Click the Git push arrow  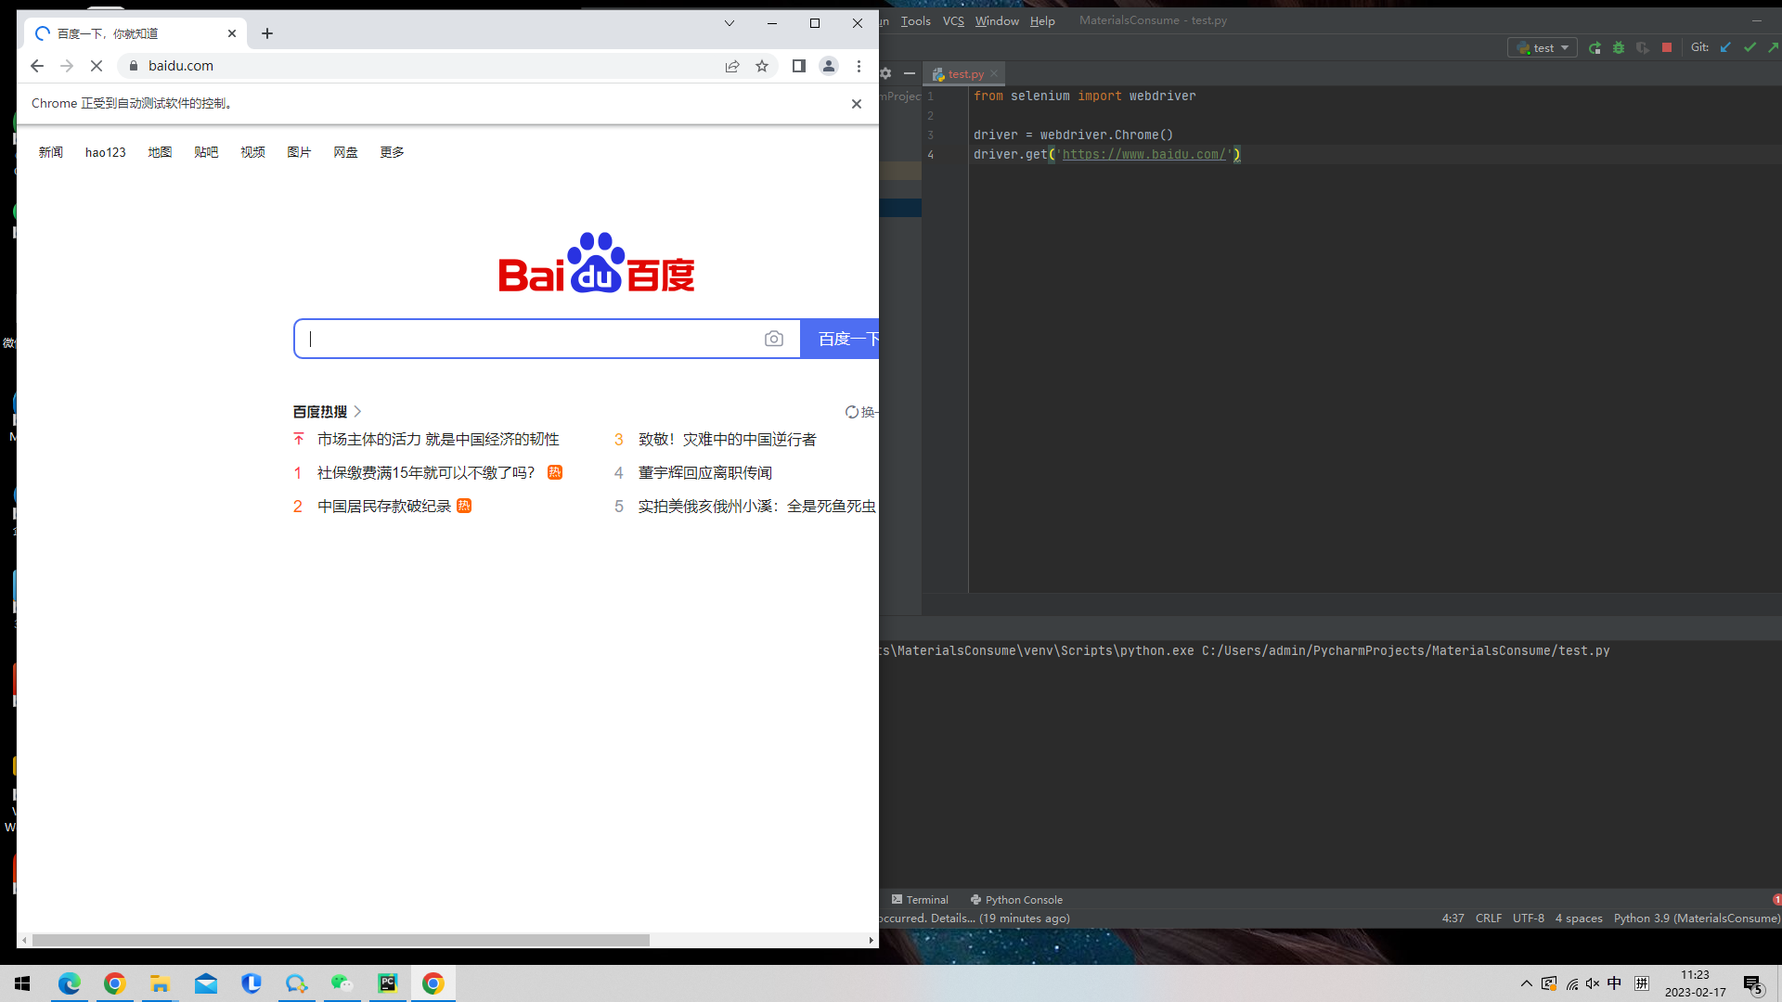point(1774,47)
